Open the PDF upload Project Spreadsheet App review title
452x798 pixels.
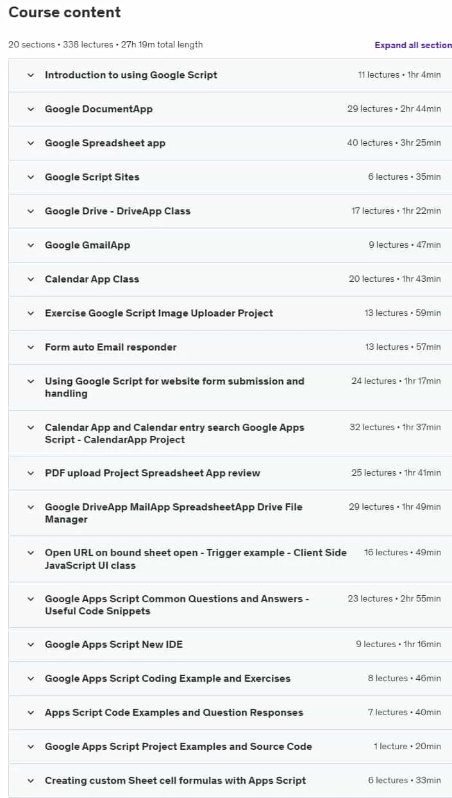coord(153,473)
